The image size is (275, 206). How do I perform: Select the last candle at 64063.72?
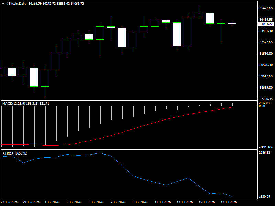232,23
